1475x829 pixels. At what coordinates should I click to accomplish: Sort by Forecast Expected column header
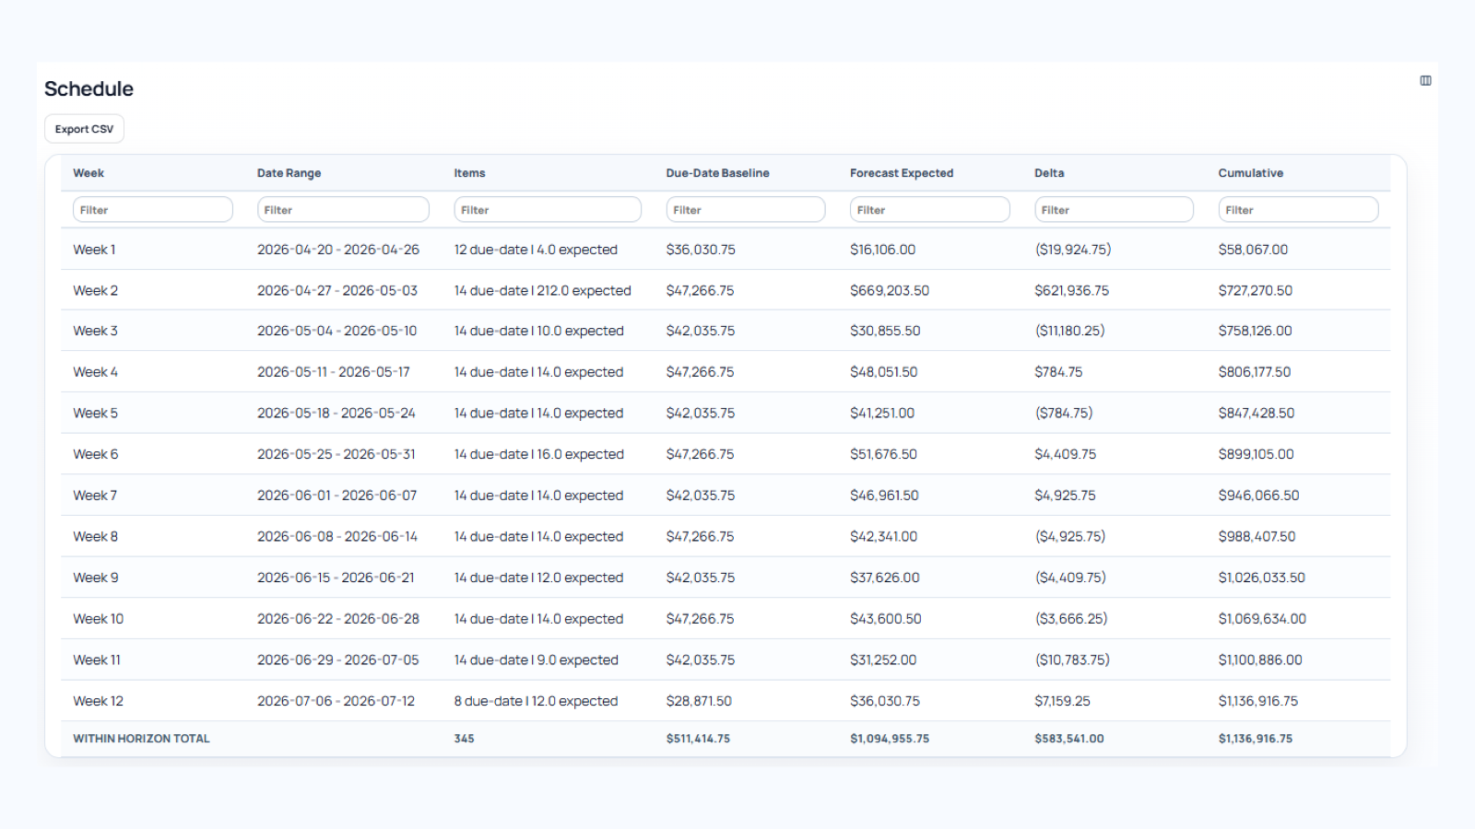902,173
